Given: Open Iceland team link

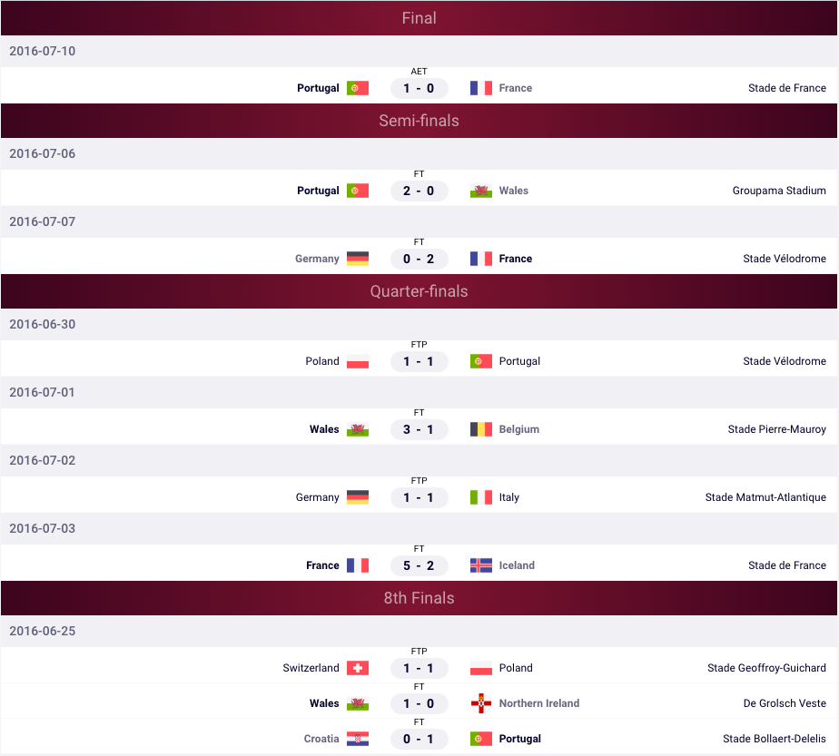Looking at the screenshot, I should tap(517, 565).
